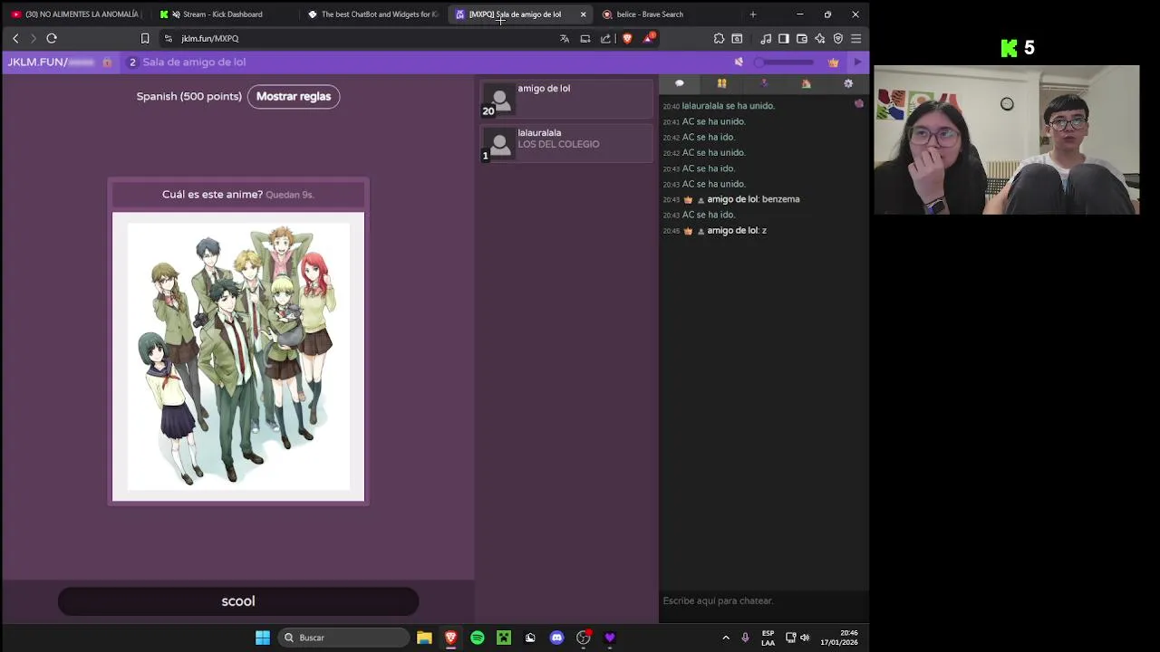Click the anime picture thumbnail
Screen dimensions: 1160x652
point(238,357)
